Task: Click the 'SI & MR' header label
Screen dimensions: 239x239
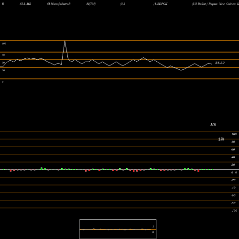Action: coord(25,4)
